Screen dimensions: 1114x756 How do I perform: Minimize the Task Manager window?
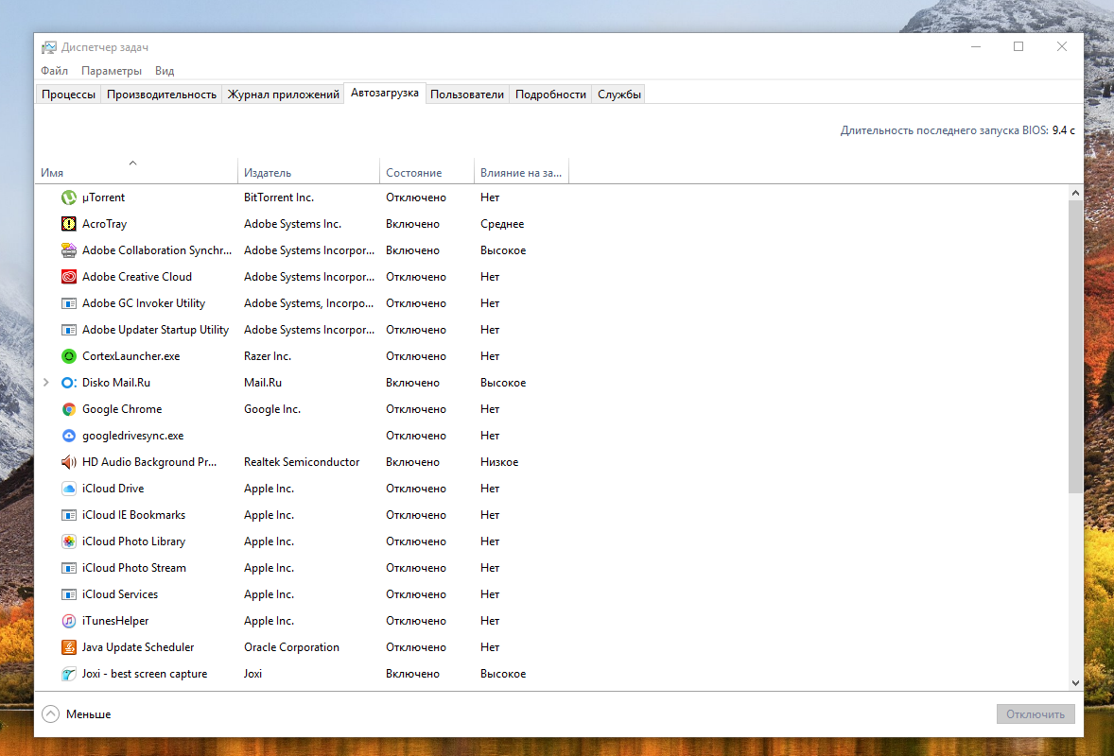click(976, 47)
